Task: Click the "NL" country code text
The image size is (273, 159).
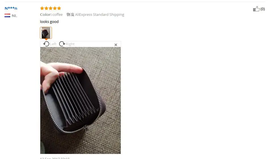Action: point(14,16)
